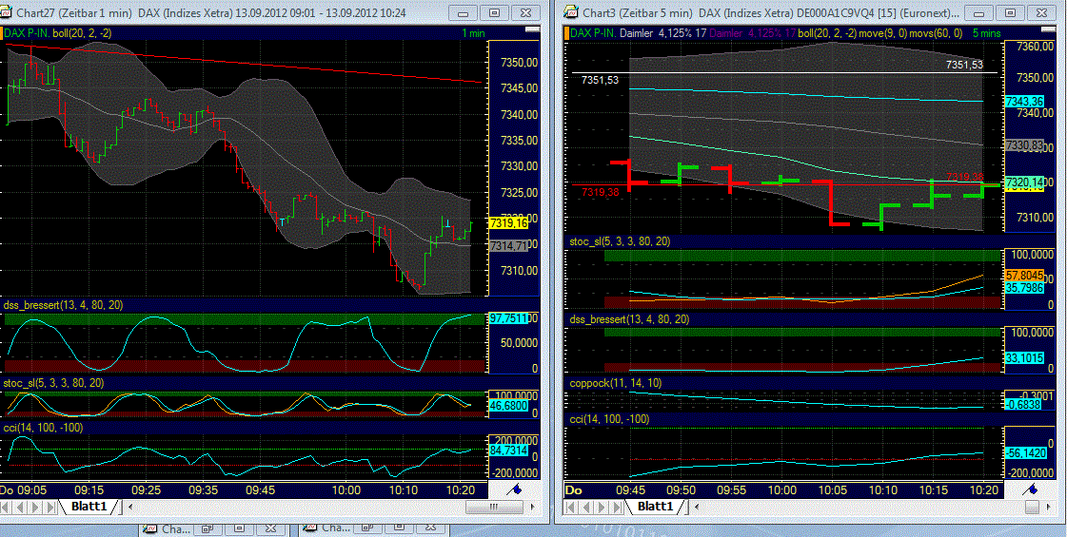Select the Blatt1 tab in Chart27

click(x=89, y=507)
